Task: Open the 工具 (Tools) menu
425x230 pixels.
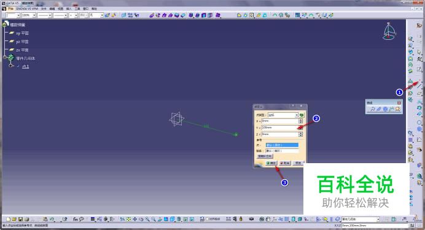Action: click(x=77, y=9)
